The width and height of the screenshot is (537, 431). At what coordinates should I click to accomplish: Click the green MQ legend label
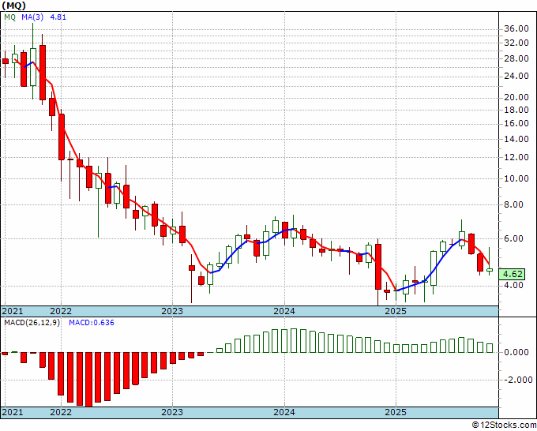point(10,17)
